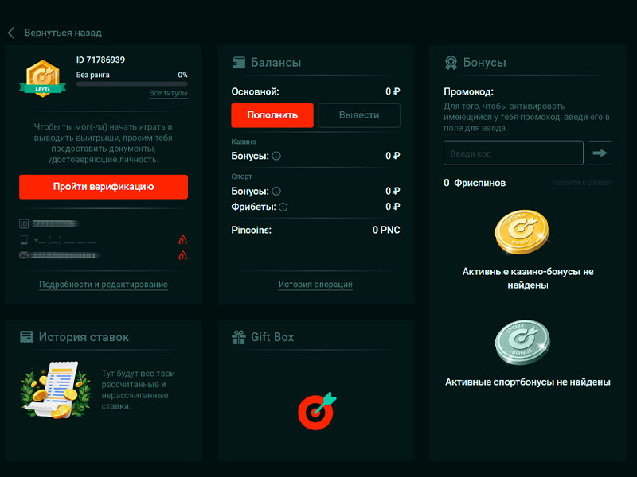Click info icon next to casino Бонусы

[276, 157]
